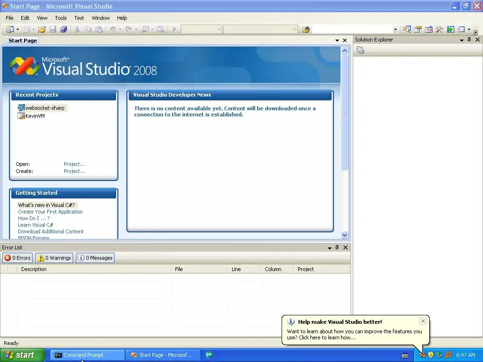
Task: Click the New Project toolbar icon
Action: pos(10,29)
